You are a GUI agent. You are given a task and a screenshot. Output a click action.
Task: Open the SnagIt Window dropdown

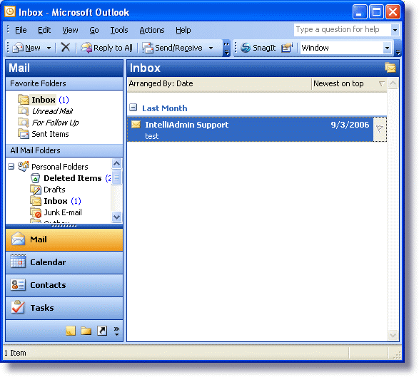387,48
